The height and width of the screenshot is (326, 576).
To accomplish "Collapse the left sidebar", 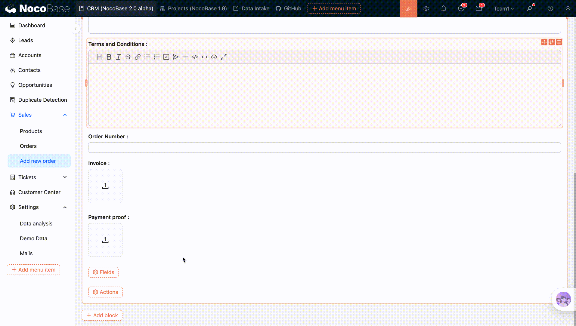I will click(x=76, y=29).
